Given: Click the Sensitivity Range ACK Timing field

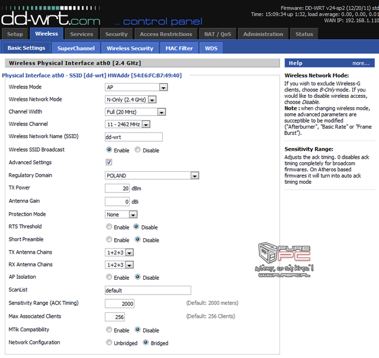Looking at the screenshot, I should click(x=120, y=303).
